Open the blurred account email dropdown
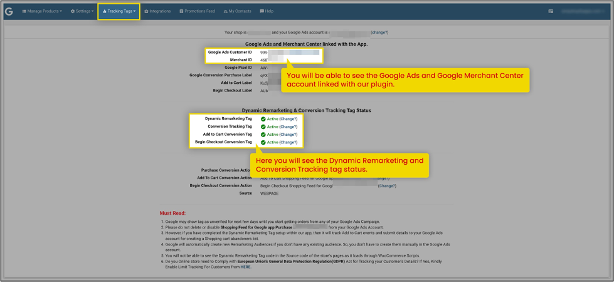 click(583, 11)
